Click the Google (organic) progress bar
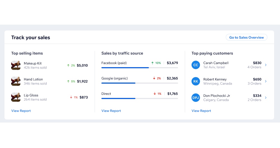Viewport: 280px width, 148px height. [140, 83]
